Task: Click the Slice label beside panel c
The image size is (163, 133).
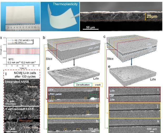Action: (110, 59)
